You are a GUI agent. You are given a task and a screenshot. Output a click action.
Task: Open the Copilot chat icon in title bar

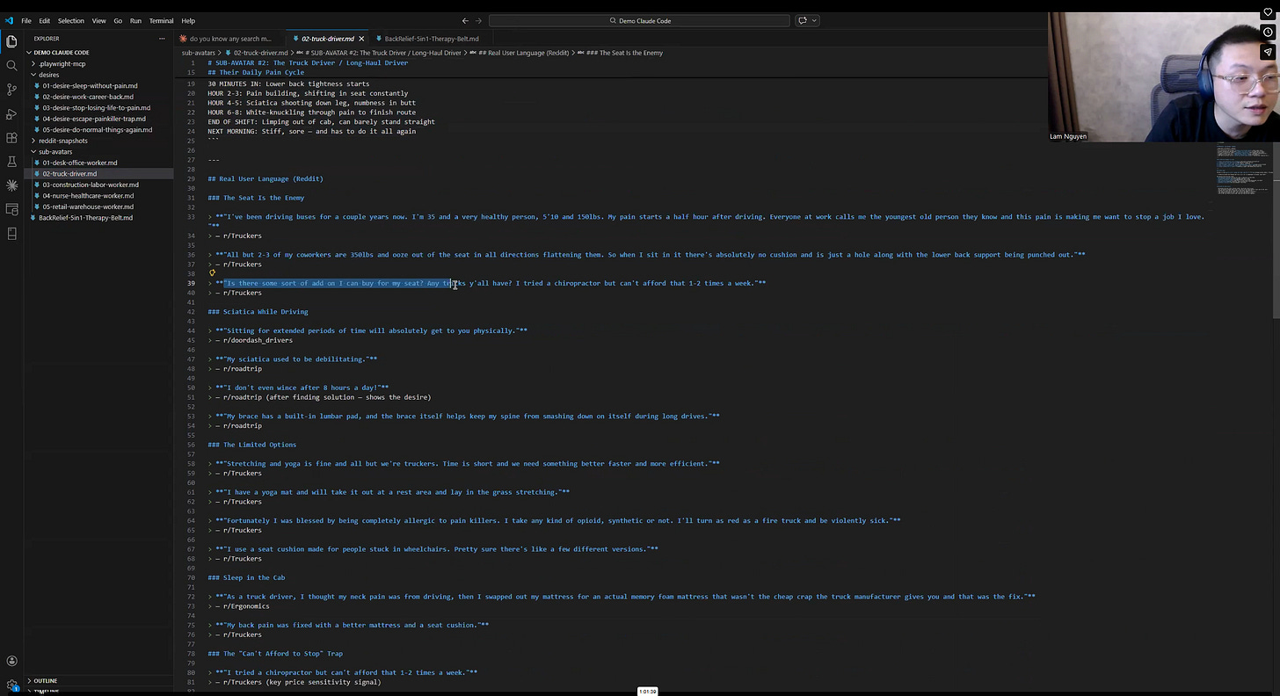click(803, 20)
